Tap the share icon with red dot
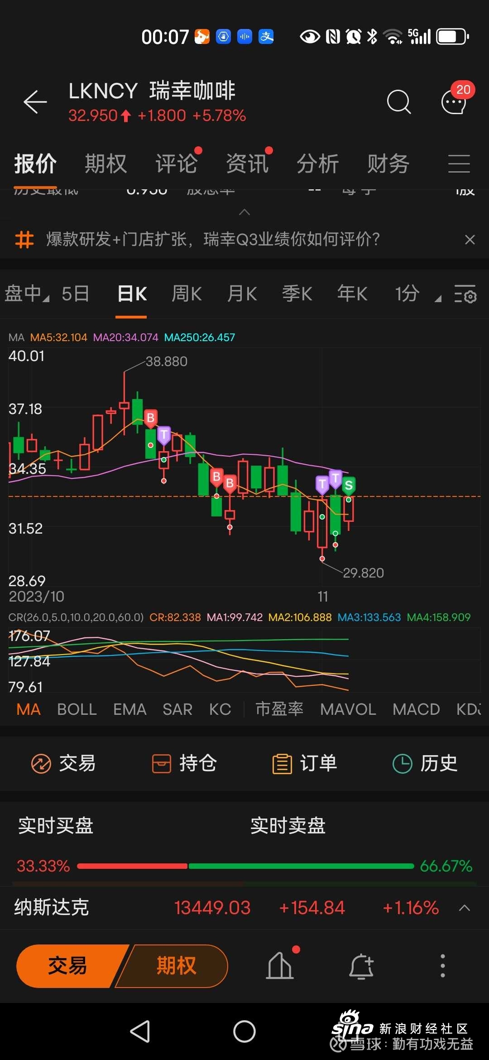 coord(280,965)
